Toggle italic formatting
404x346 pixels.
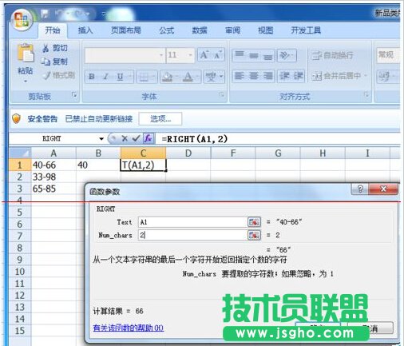(105, 77)
